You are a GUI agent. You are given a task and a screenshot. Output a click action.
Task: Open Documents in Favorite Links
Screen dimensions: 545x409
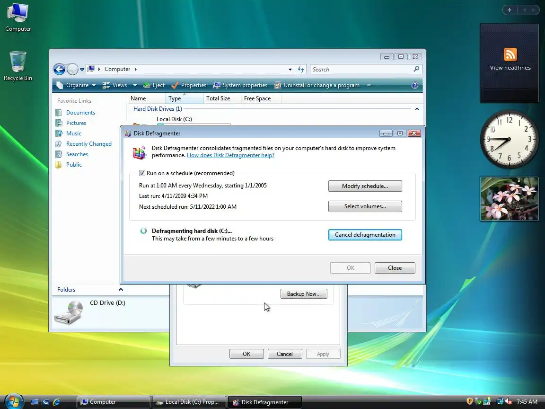[75, 113]
